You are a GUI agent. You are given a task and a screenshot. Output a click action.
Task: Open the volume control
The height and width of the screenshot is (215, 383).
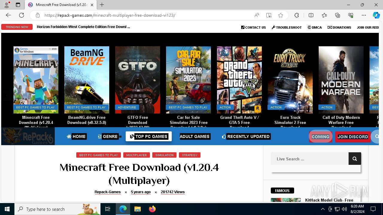[344, 209]
